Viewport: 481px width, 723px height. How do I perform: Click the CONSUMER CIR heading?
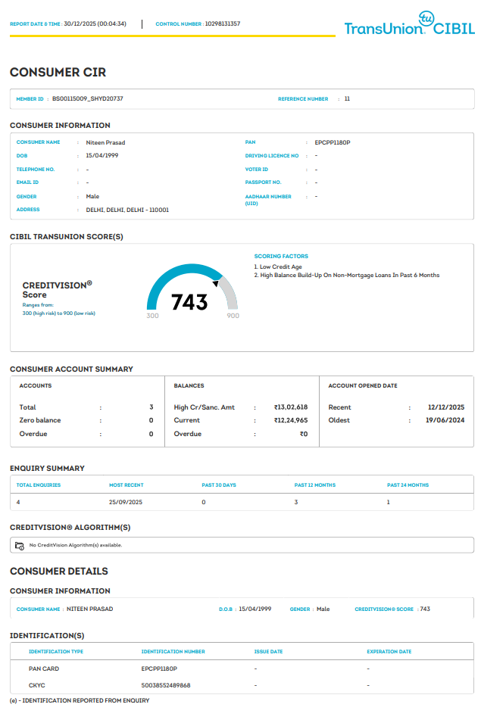click(58, 73)
